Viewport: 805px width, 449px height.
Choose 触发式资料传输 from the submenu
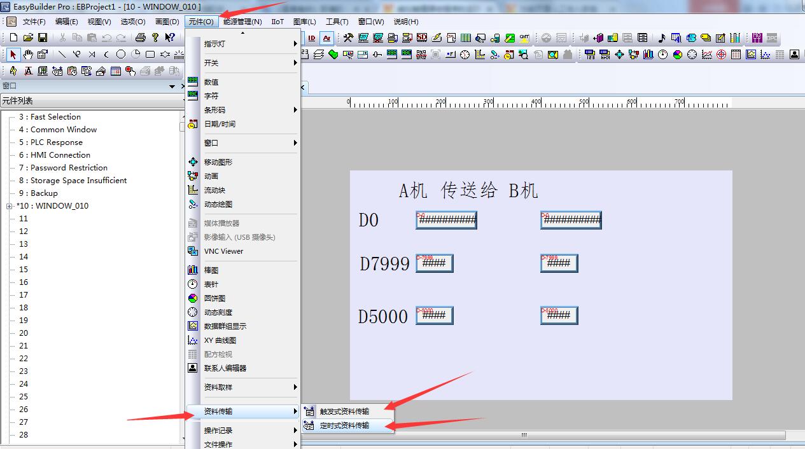[x=344, y=411]
